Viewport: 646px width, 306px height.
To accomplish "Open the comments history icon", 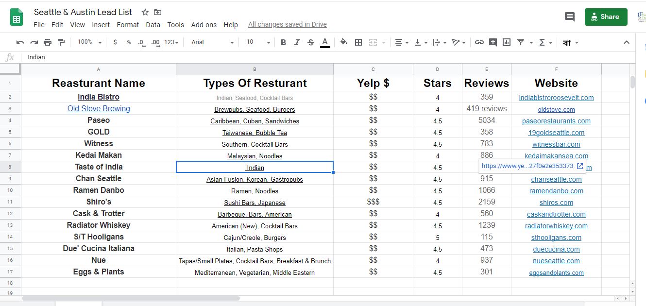I will coord(570,17).
